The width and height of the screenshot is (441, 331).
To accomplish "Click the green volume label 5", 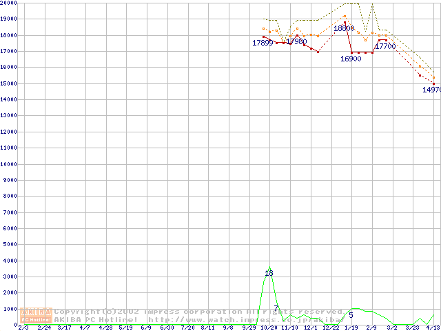I will click(351, 315).
